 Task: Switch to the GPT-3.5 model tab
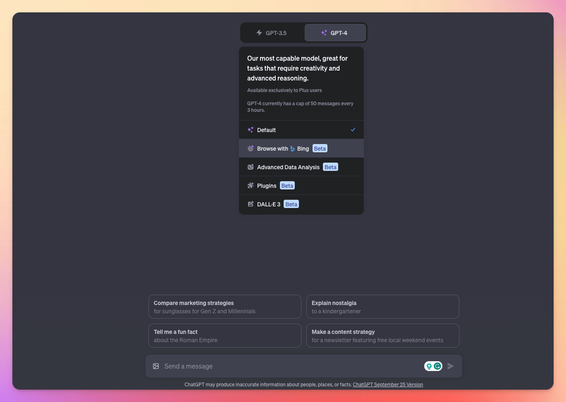click(x=272, y=33)
